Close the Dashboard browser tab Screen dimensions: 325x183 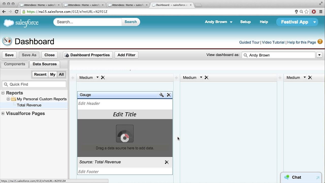pyautogui.click(x=191, y=5)
